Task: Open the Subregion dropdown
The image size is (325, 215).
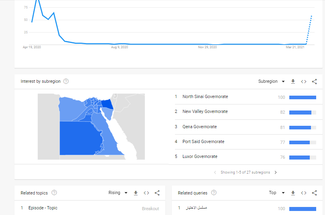Action: [x=272, y=82]
